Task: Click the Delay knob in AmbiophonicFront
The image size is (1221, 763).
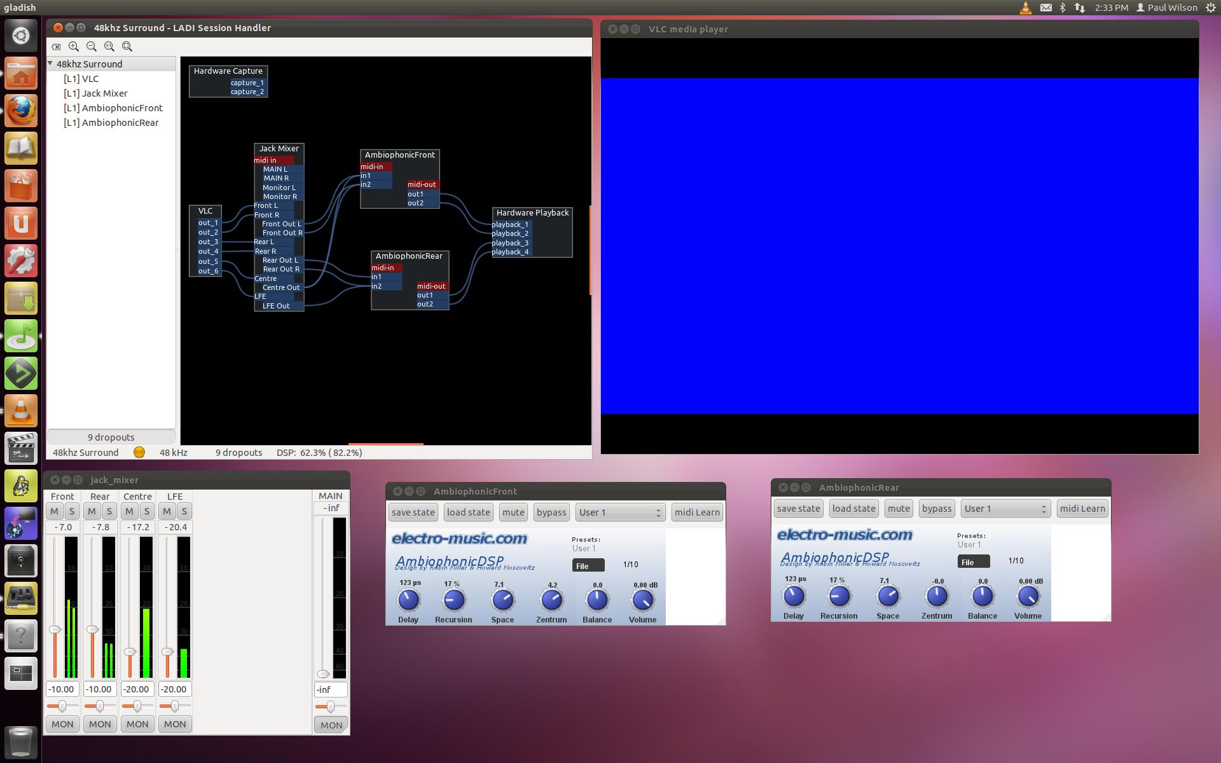Action: coord(408,600)
